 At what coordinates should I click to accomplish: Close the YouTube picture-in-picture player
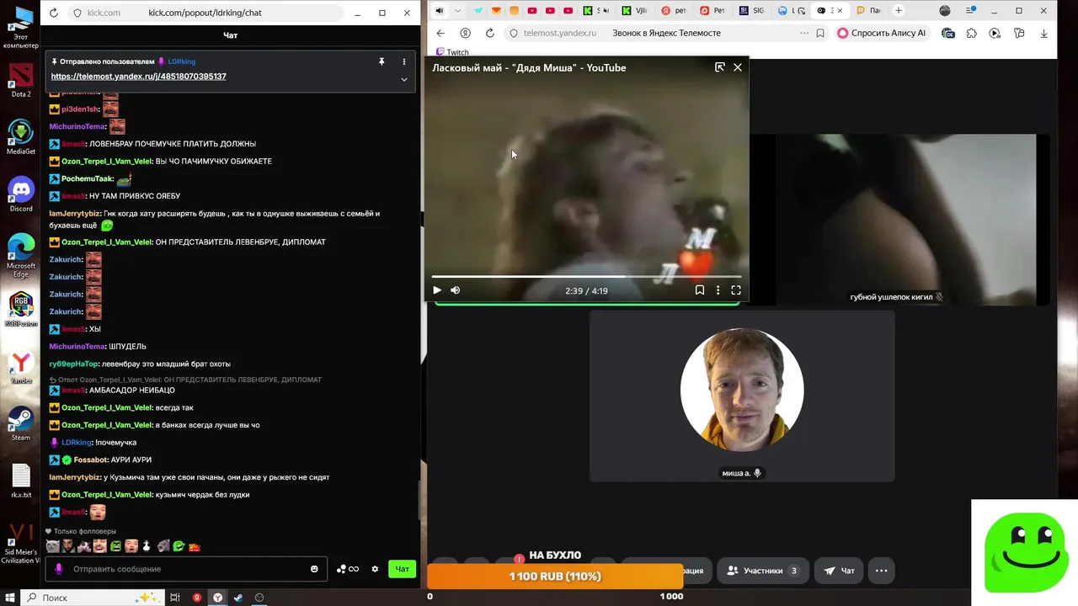pyautogui.click(x=738, y=67)
